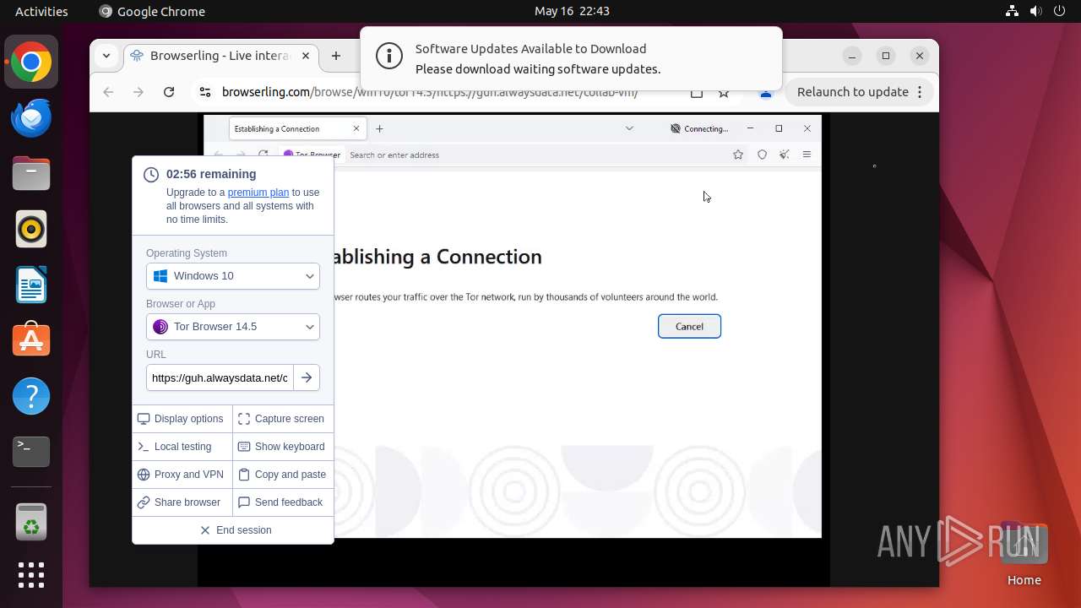Bookmark page using the Tor Browser star

point(738,155)
